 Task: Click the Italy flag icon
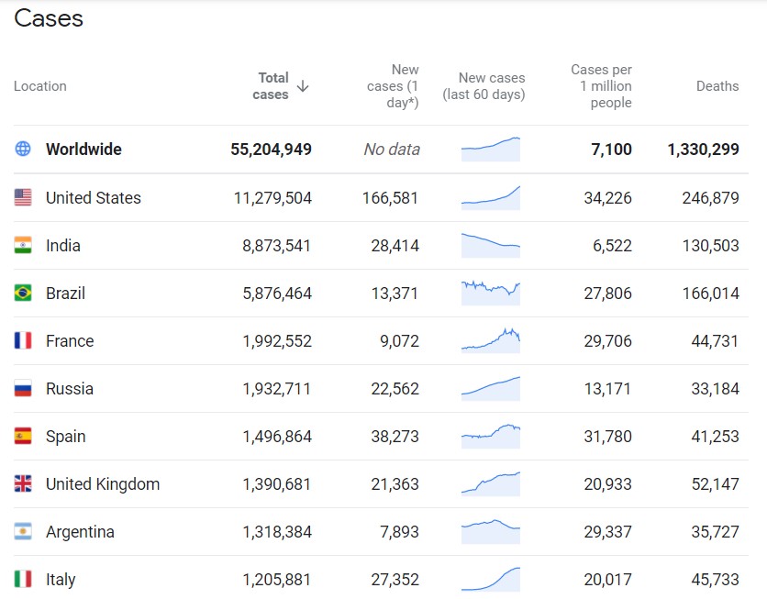23,579
